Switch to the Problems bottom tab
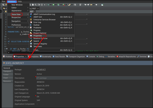Image resolution: width=153 pixels, height=108 pixels. [8, 57]
